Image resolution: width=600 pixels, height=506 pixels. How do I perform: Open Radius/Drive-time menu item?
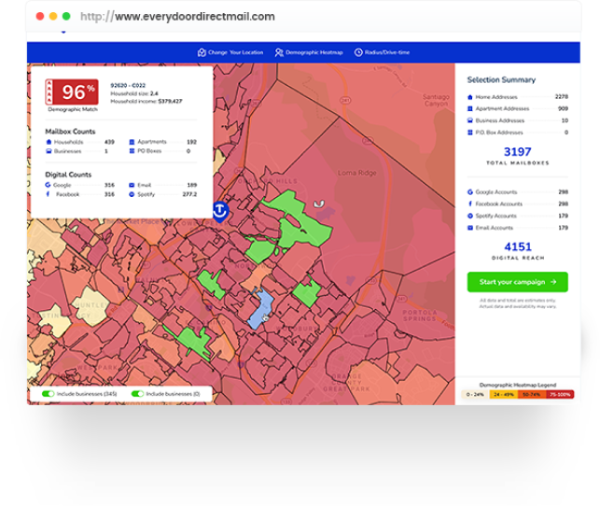click(382, 52)
